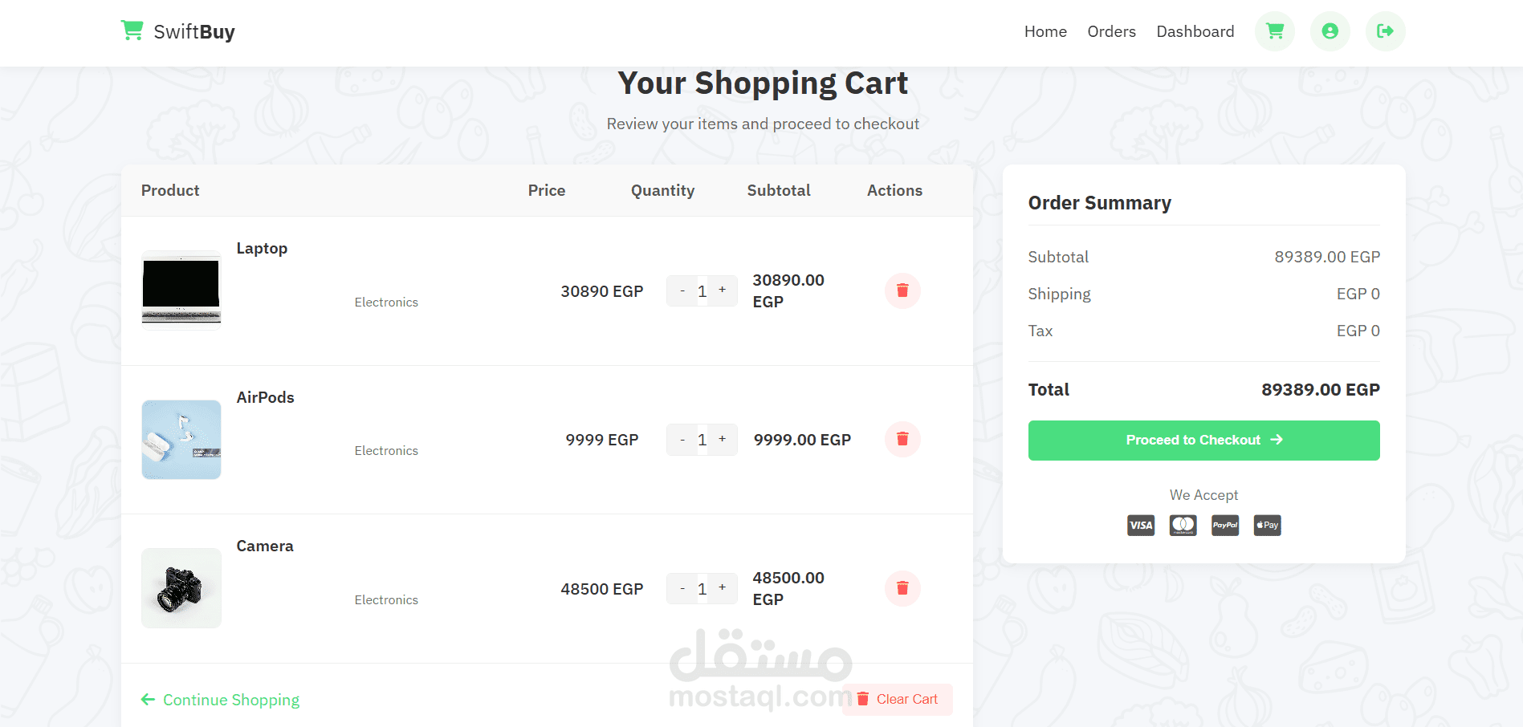Proceed to Checkout

1203,441
